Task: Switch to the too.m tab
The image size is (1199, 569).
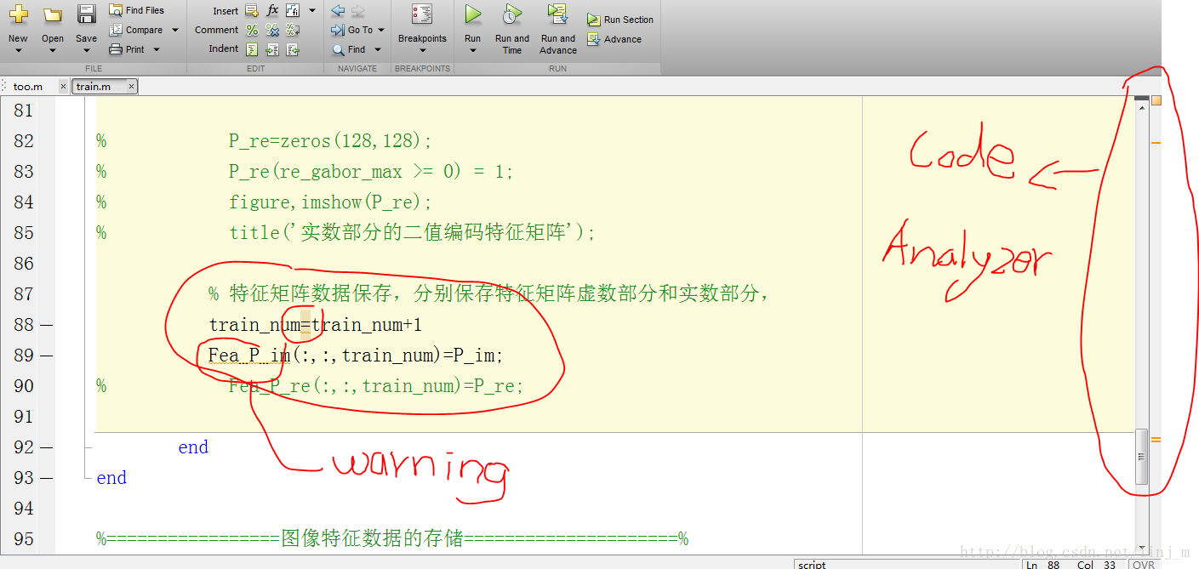Action: tap(28, 87)
